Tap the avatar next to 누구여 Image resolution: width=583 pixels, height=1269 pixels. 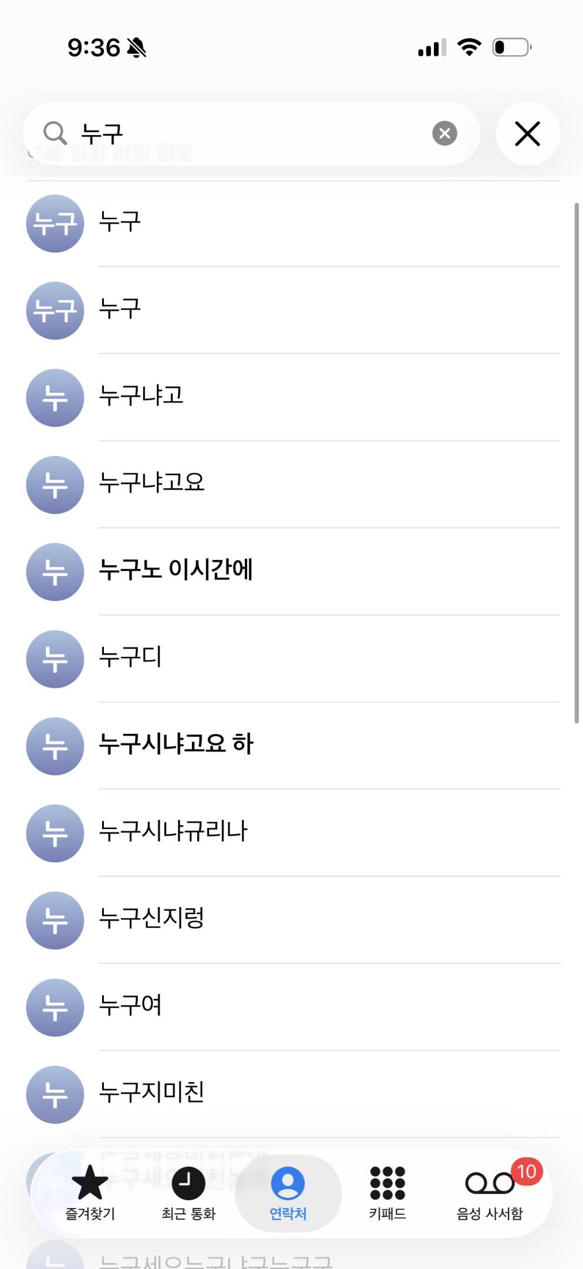(55, 1008)
